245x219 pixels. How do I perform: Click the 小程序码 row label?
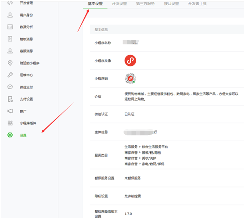tap(101, 79)
